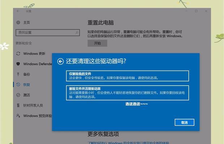224x144 pixels.
Task: Open Windows 预览体验 sidebar item
Action: pyautogui.click(x=38, y=116)
